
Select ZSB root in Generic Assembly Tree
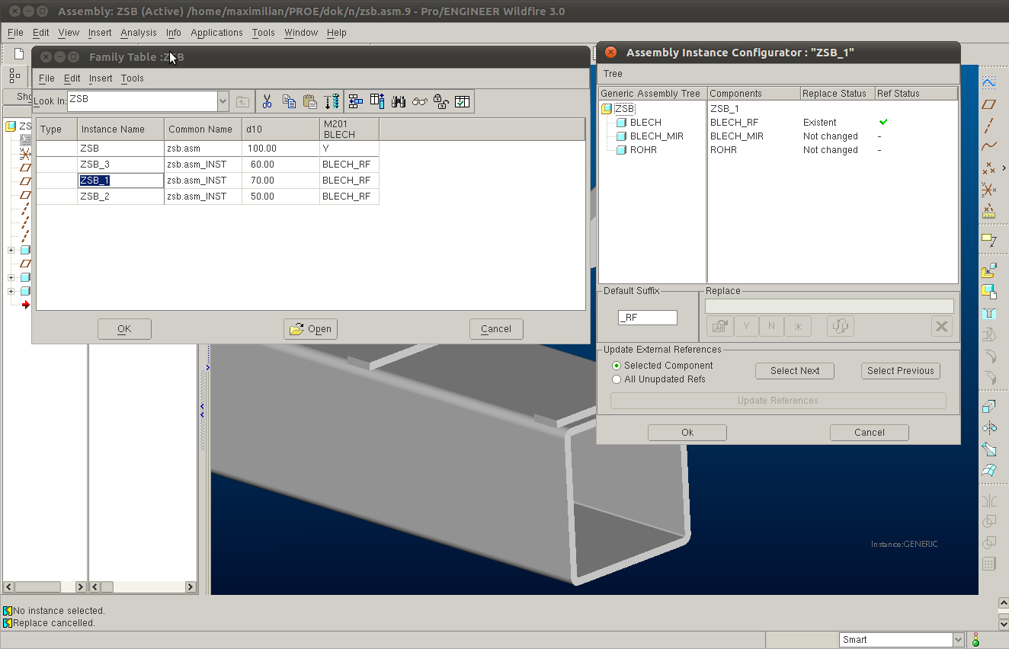(x=625, y=109)
